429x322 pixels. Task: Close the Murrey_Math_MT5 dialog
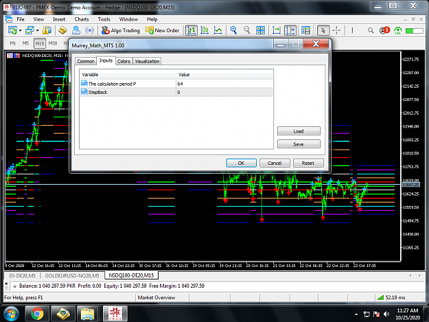click(316, 44)
